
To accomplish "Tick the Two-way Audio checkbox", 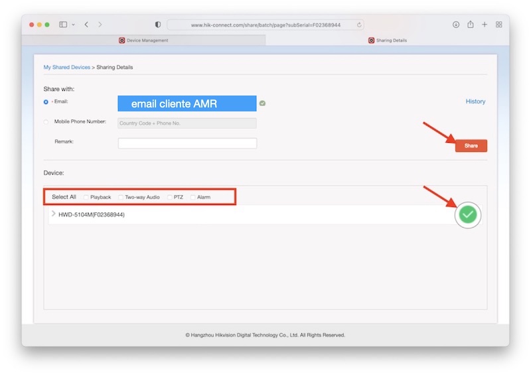I will pos(121,197).
